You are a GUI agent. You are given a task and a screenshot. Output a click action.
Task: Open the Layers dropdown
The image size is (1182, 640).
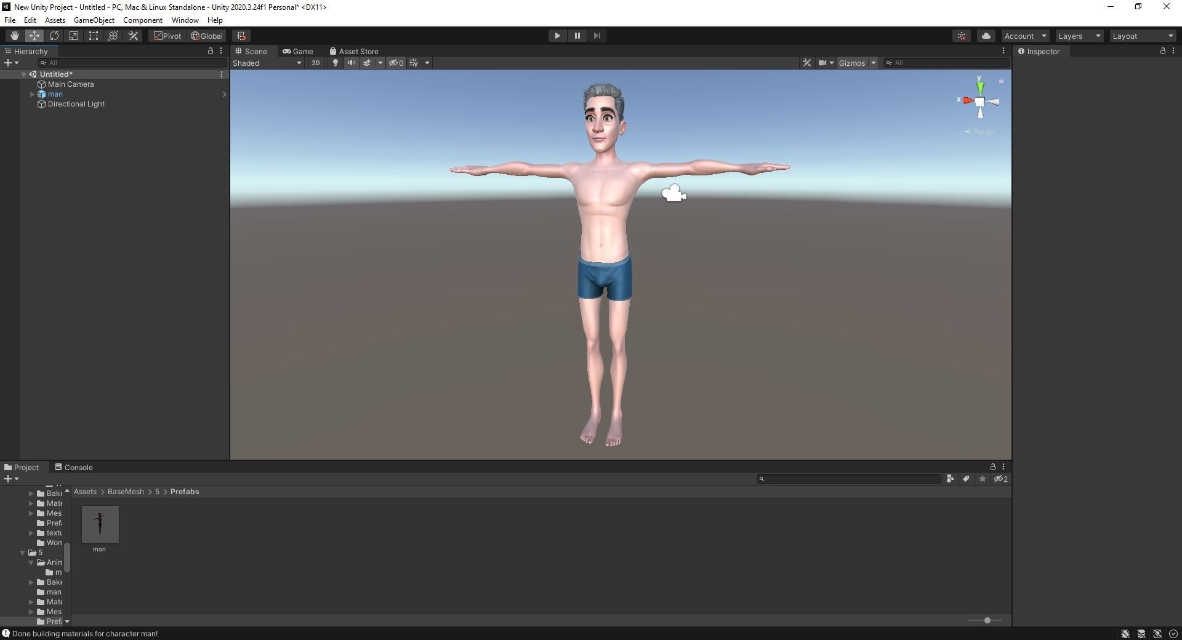pos(1079,36)
